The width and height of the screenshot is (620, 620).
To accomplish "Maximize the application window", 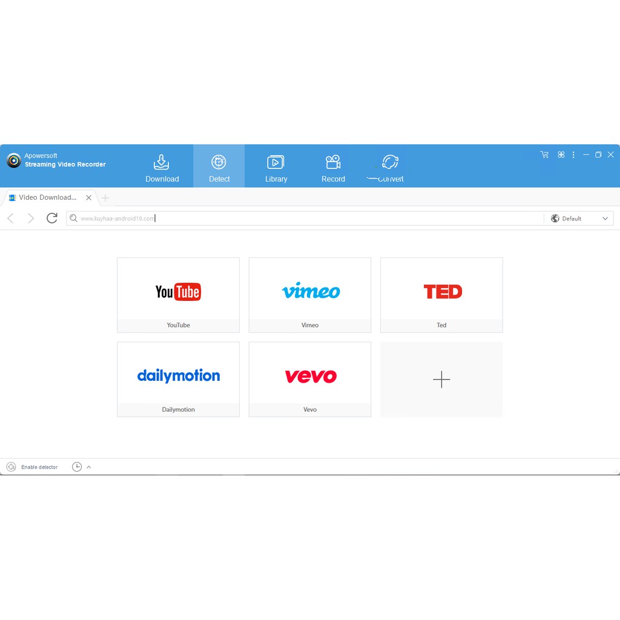I will click(598, 154).
